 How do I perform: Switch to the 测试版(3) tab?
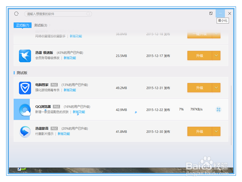click(40, 25)
